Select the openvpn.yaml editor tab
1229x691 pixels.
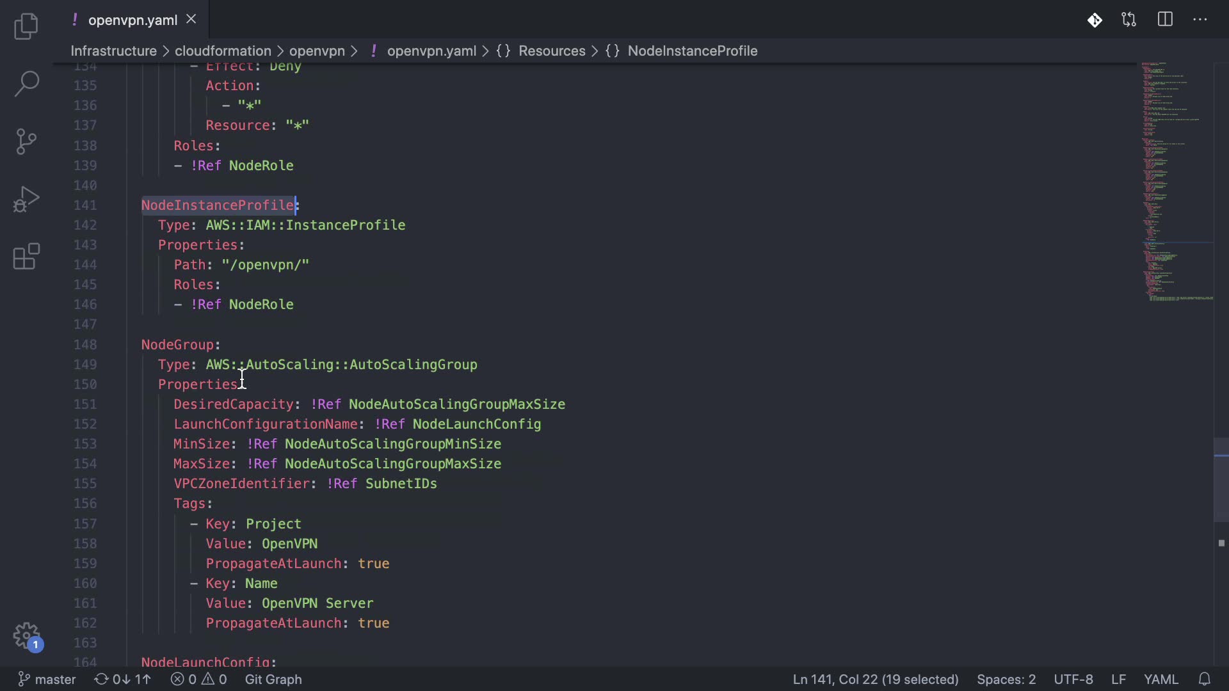pyautogui.click(x=133, y=20)
